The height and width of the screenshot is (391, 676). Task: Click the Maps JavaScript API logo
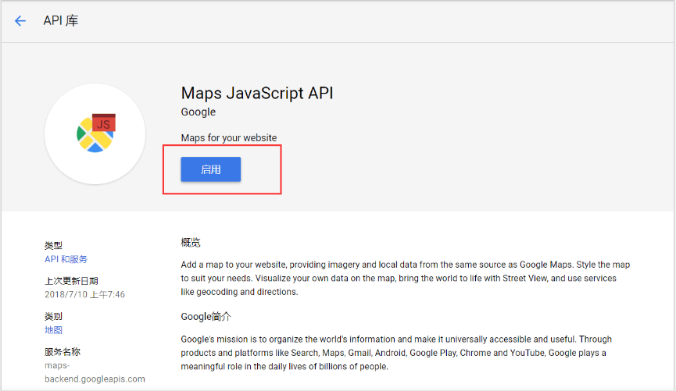point(95,134)
